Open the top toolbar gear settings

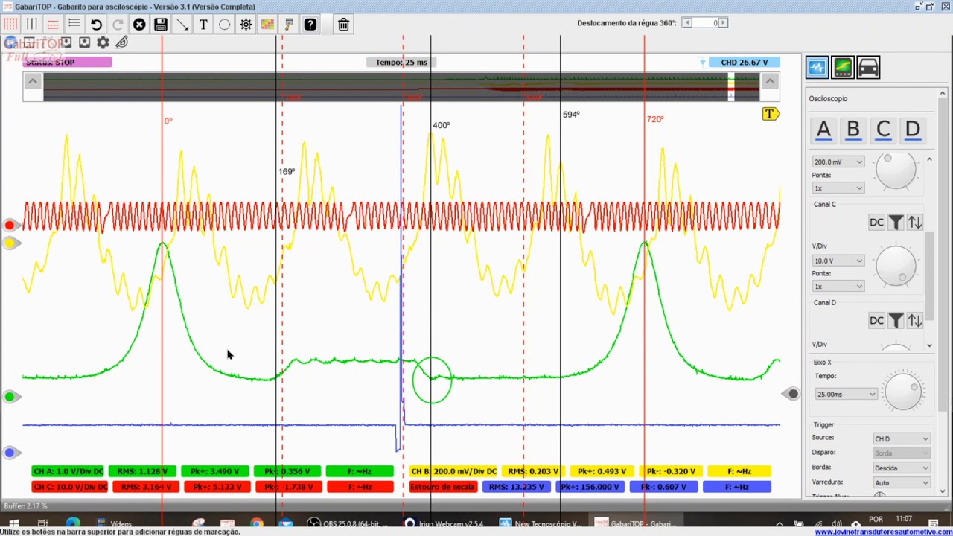click(246, 25)
